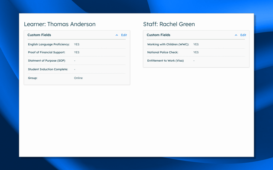Select the 'Learner: Thomas Anderson' heading
The image size is (273, 170).
60,24
